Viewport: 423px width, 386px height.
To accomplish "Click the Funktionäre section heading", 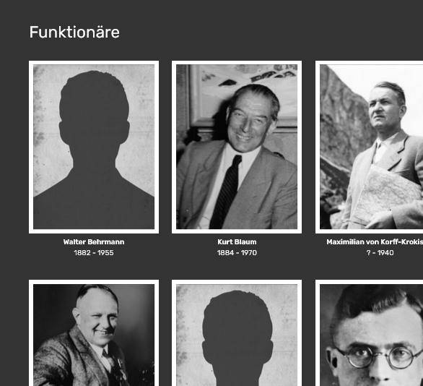I will point(74,32).
